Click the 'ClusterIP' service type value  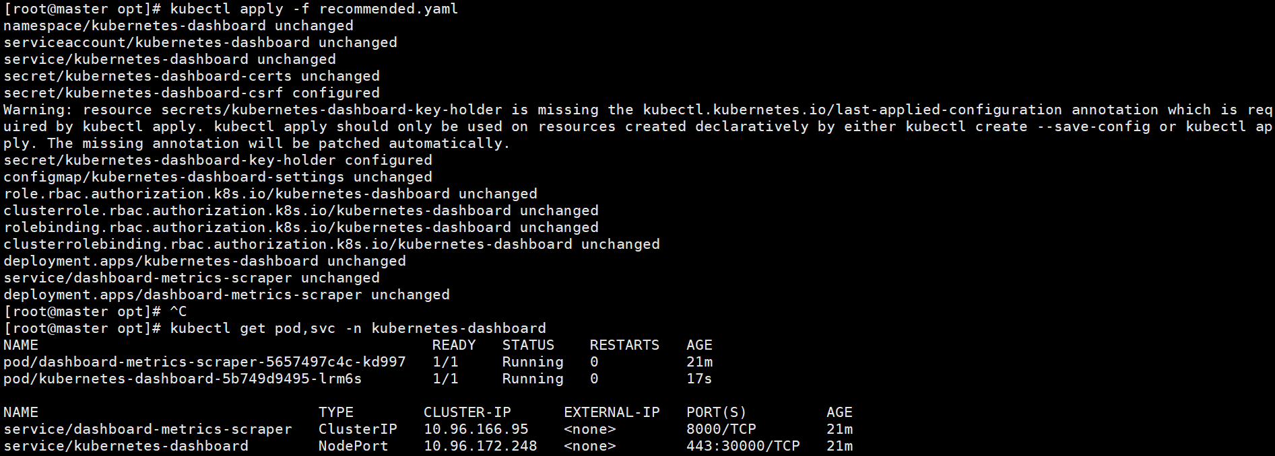pos(358,430)
